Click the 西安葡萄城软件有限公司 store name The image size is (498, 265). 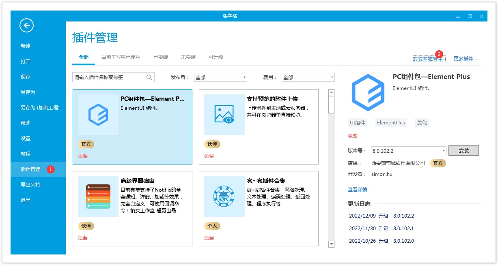(x=398, y=163)
